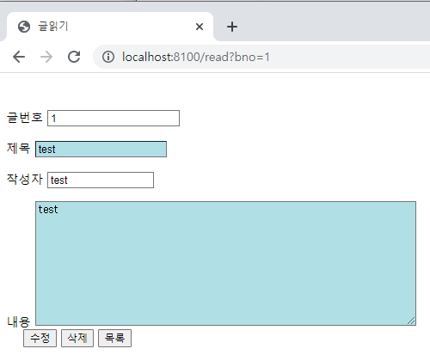This screenshot has width=430, height=361.
Task: Reload the page with the refresh icon
Action: 74,57
